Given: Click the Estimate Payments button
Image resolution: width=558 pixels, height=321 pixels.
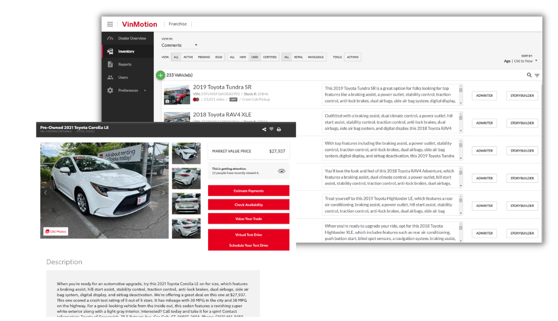Looking at the screenshot, I should click(248, 190).
